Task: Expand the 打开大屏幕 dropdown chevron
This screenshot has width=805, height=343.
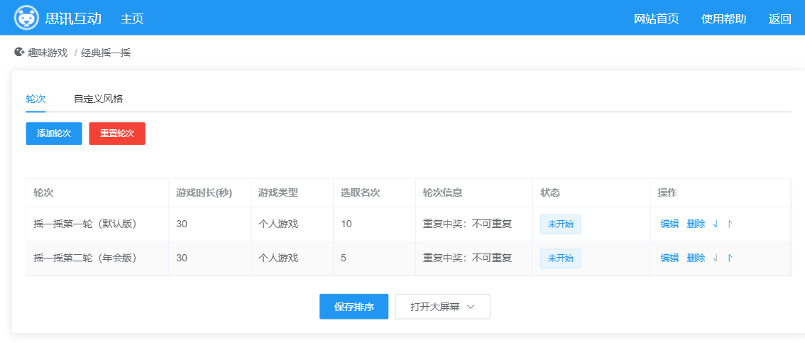Action: point(470,307)
